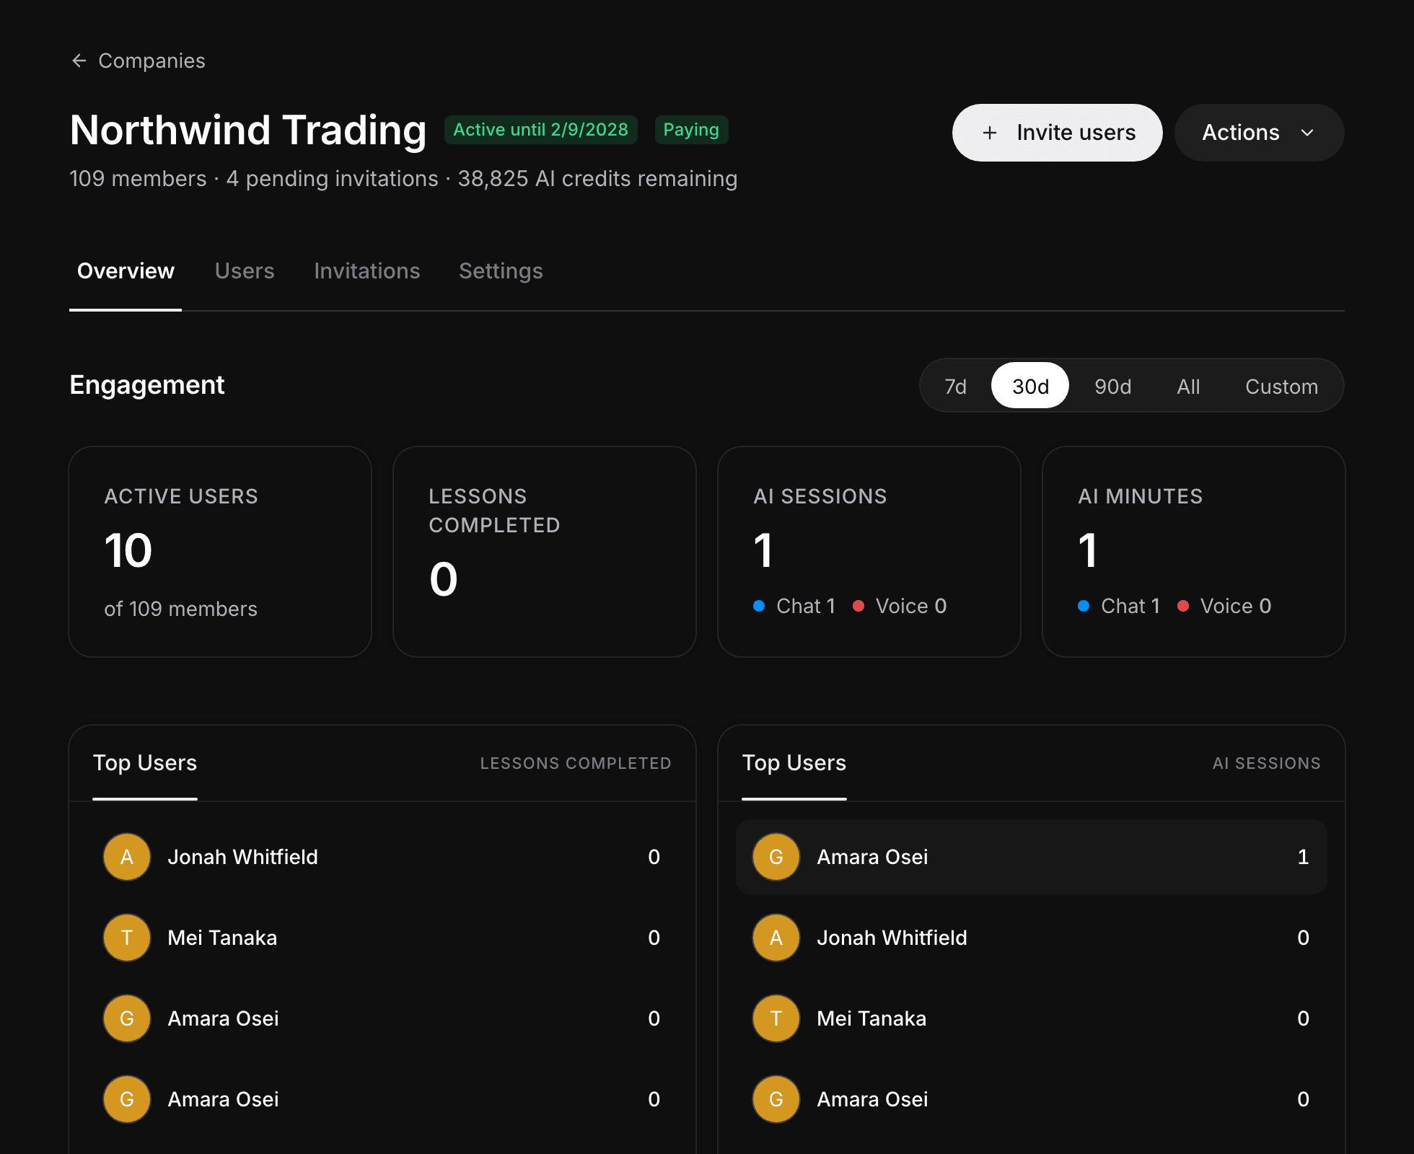Select Top Users tab in Lessons Completed panel

point(145,763)
